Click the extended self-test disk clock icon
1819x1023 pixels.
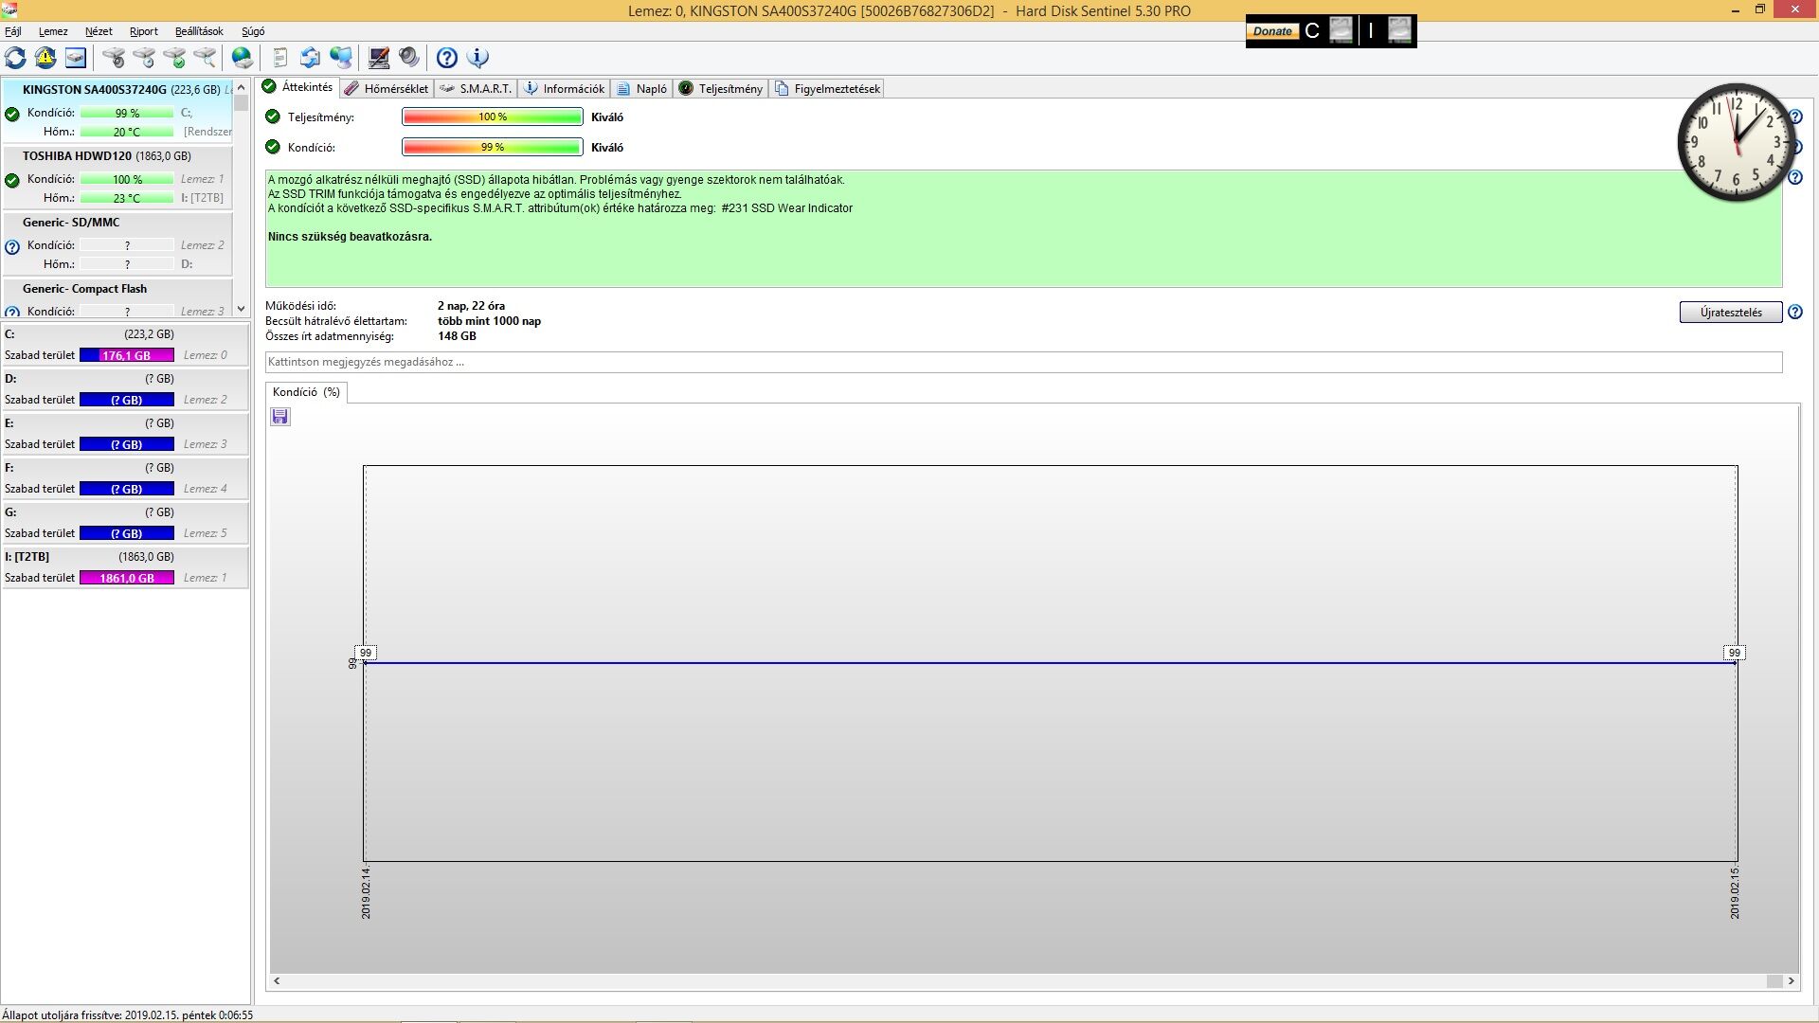tap(144, 58)
